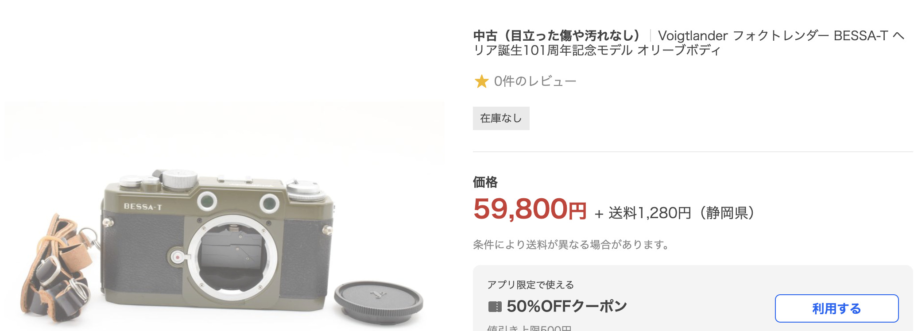This screenshot has height=331, width=914.
Task: Click the 中古（目立った傷や汚れなし） condition label
Action: tap(557, 35)
